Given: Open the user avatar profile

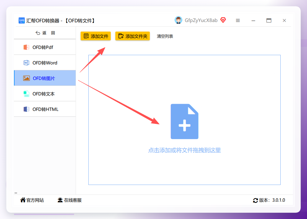Looking at the screenshot, I should coord(178,20).
